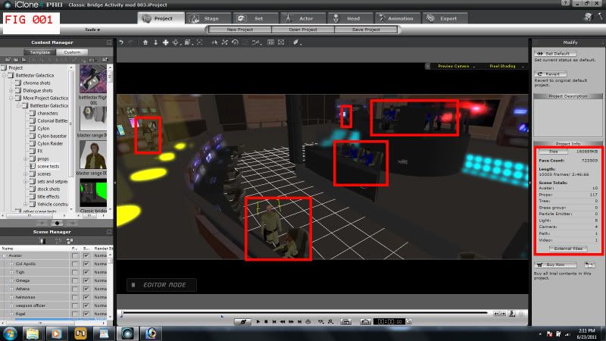Click the Revert button
606x341 pixels.
point(551,74)
